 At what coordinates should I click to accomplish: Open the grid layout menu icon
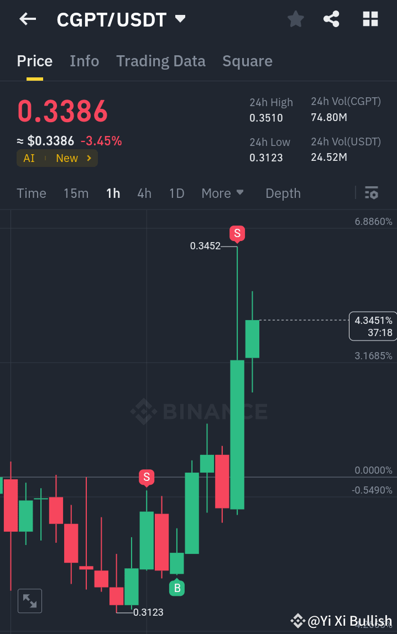[x=369, y=19]
